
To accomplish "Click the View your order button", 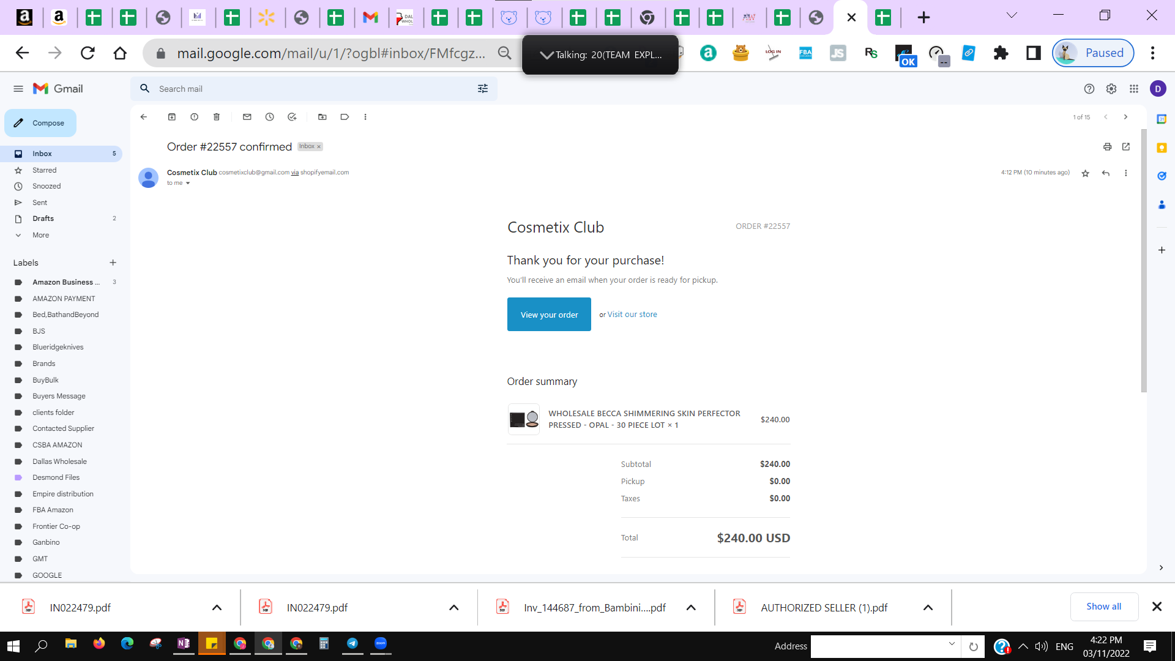I will pyautogui.click(x=549, y=315).
